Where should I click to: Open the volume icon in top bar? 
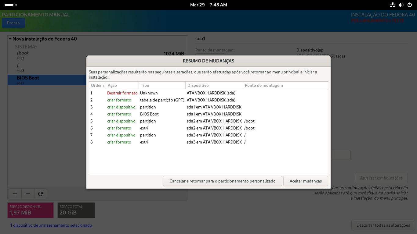(401, 5)
